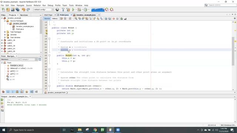Toggle Show Inherited Members in Navigator
This screenshot has width=237, height=133.
tap(3, 92)
